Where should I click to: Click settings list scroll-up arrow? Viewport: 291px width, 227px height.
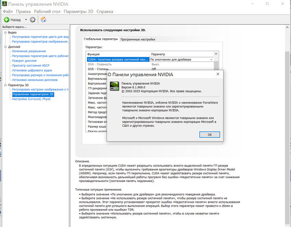[x=216, y=54]
